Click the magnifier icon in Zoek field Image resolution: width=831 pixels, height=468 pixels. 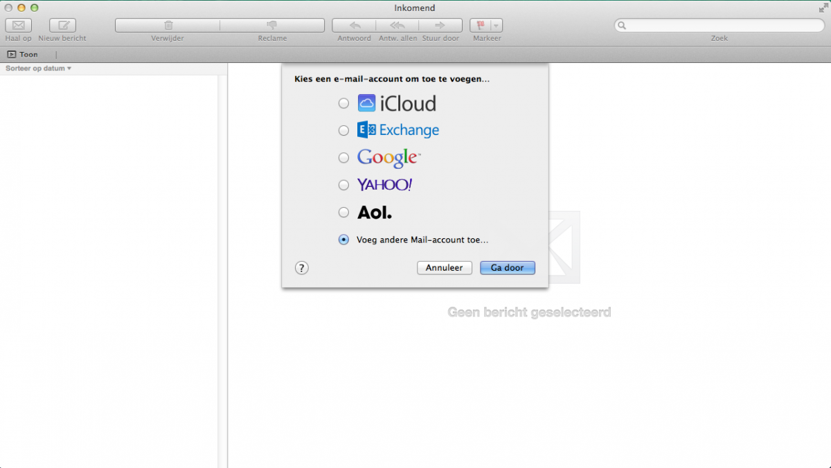622,26
